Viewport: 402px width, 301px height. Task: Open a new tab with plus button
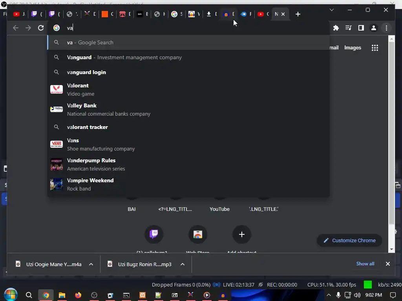click(298, 14)
